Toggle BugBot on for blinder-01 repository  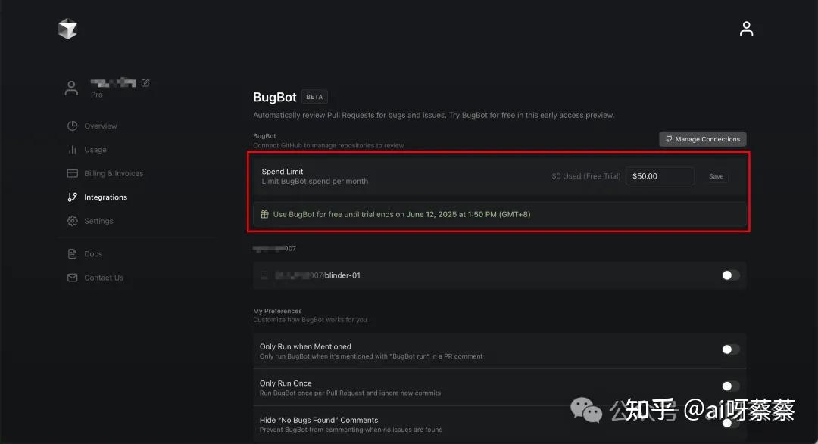point(730,275)
